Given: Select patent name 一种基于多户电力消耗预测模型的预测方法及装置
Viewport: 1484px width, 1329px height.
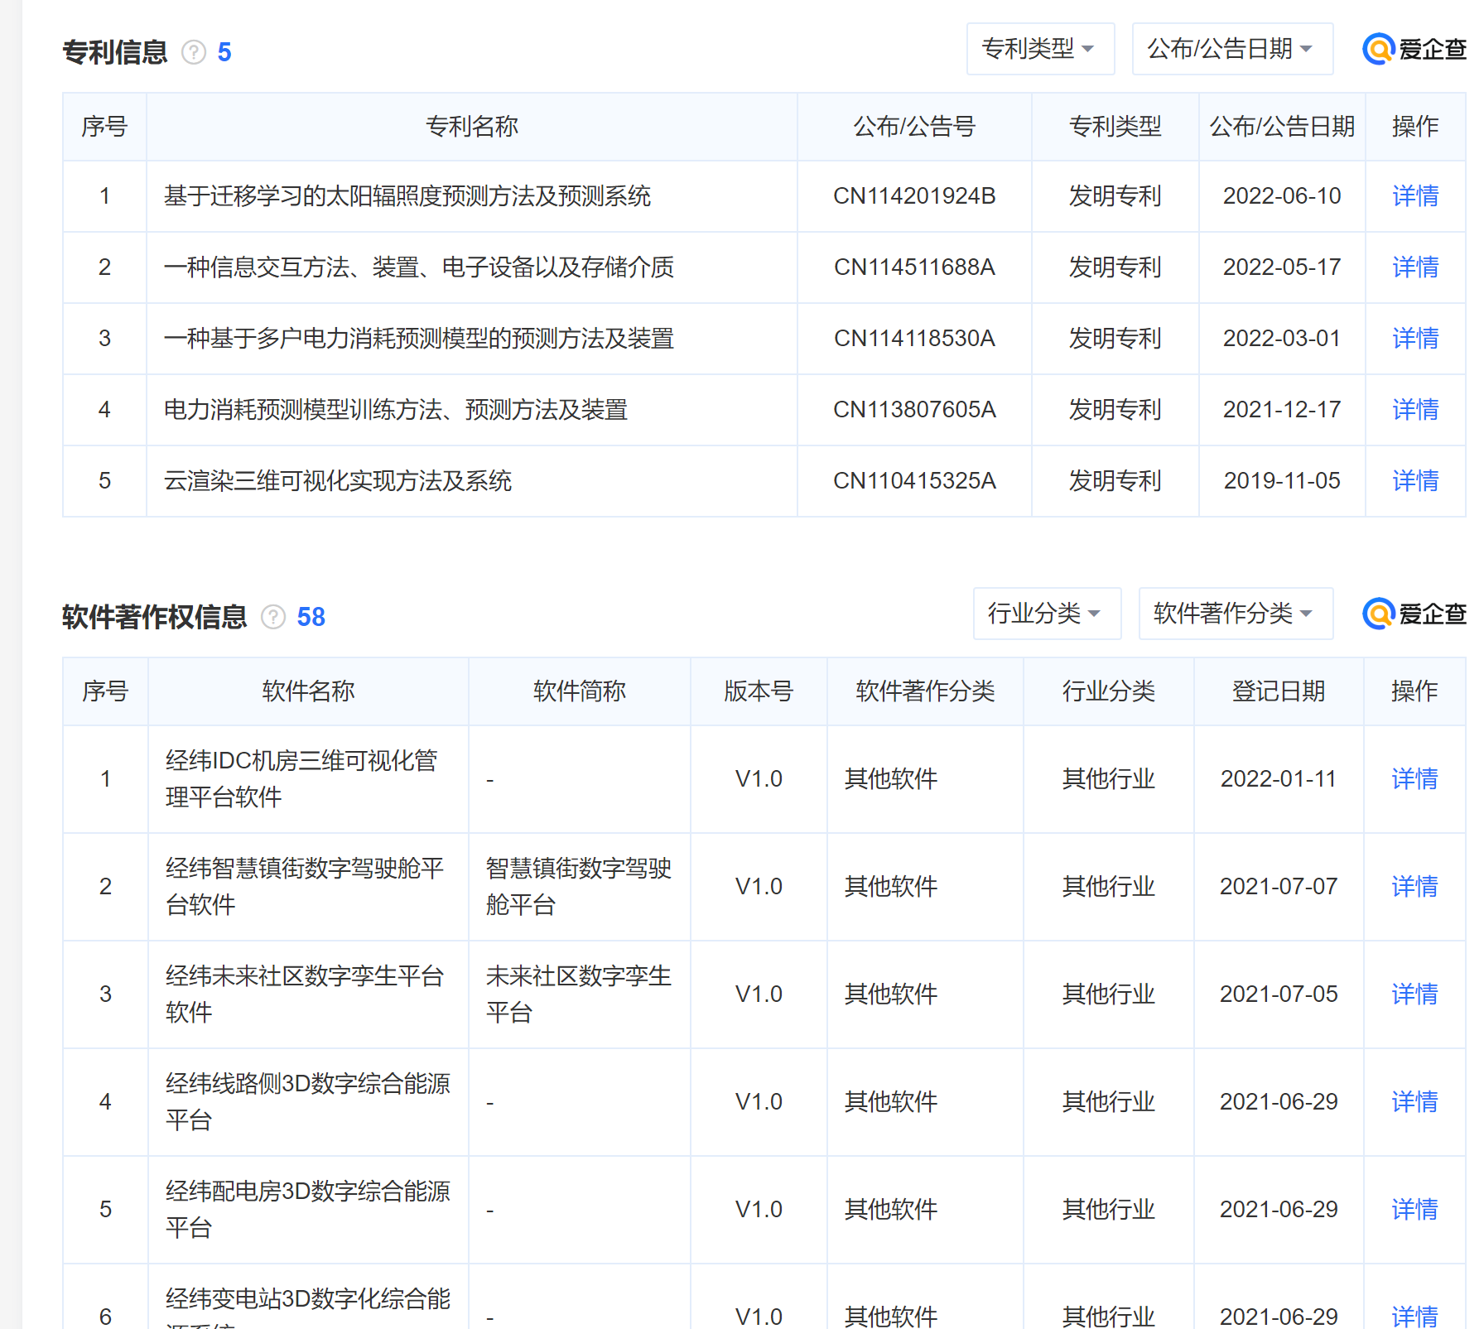Looking at the screenshot, I should [419, 339].
